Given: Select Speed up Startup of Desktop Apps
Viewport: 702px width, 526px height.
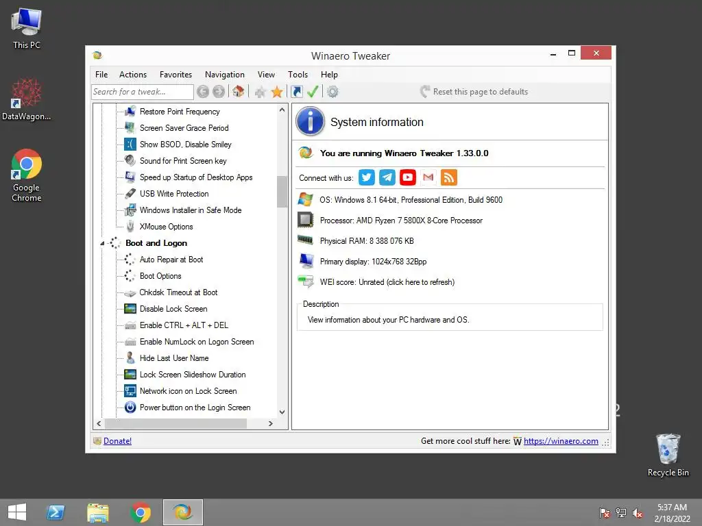Looking at the screenshot, I should [196, 177].
